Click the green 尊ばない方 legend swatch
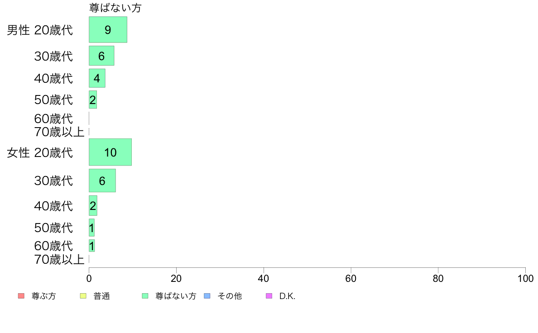The width and height of the screenshot is (538, 333). click(x=145, y=296)
